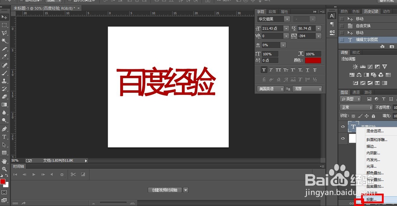397x206 pixels.
Task: Jump to first timeline frame
Action: click(15, 174)
